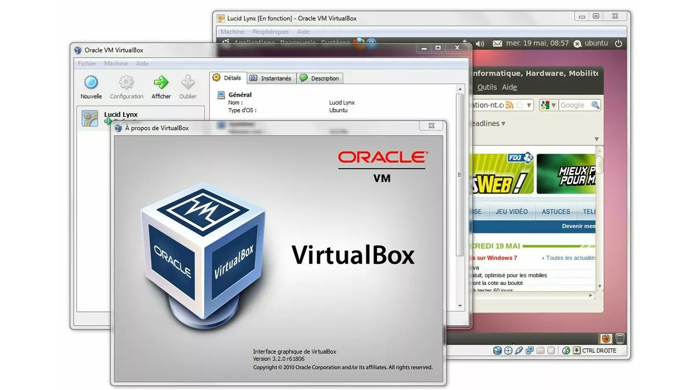
Task: Click the RSS feed icon in Firefox address bar
Action: [510, 105]
